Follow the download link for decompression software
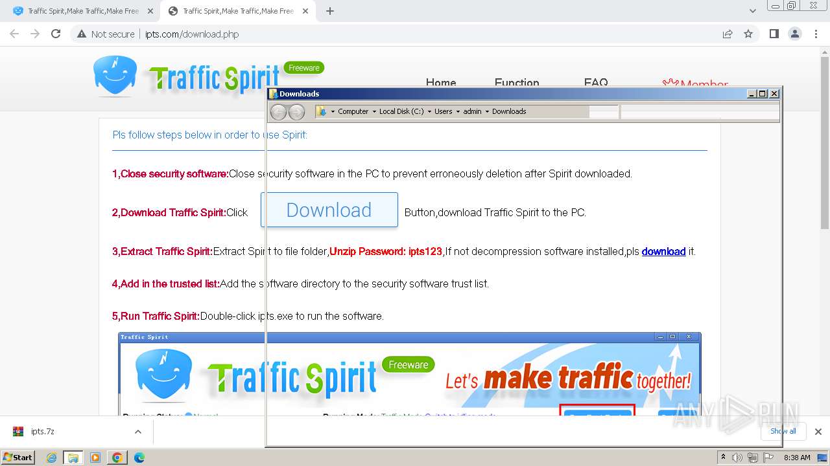830x466 pixels. coord(663,251)
